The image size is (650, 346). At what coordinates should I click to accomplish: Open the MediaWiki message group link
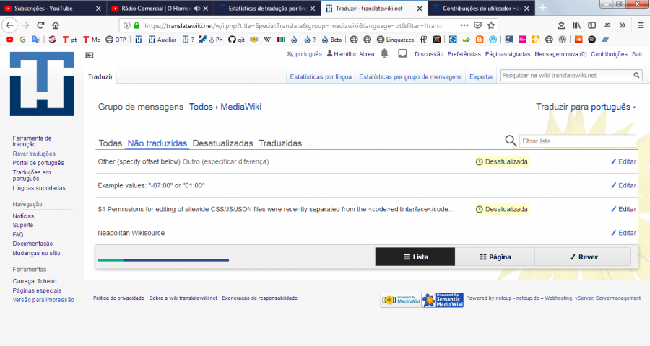pos(240,107)
